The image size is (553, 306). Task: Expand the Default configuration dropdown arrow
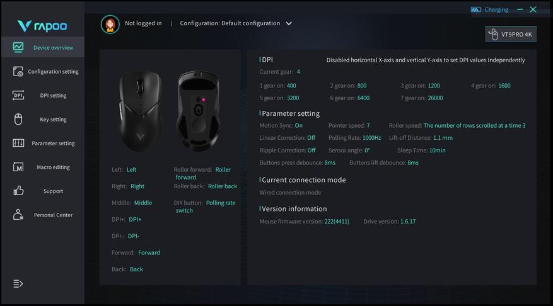pos(289,23)
